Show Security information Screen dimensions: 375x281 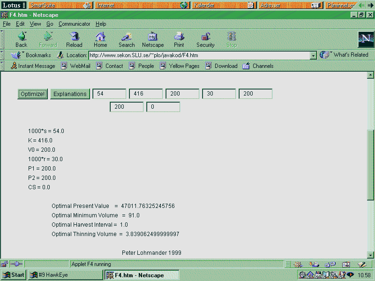(x=205, y=40)
